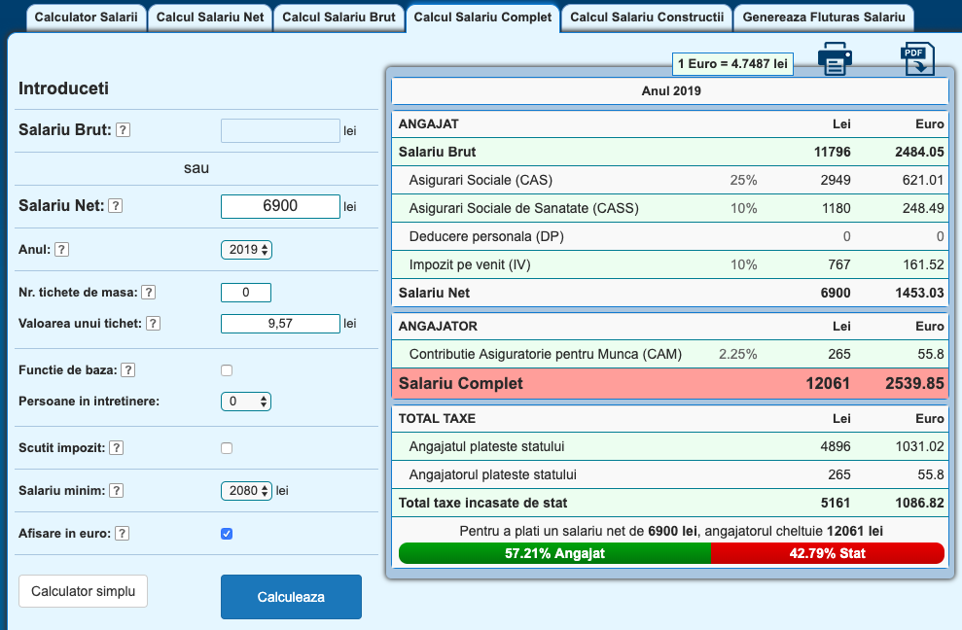Open the Salariu minim 2080 dropdown

click(x=246, y=491)
